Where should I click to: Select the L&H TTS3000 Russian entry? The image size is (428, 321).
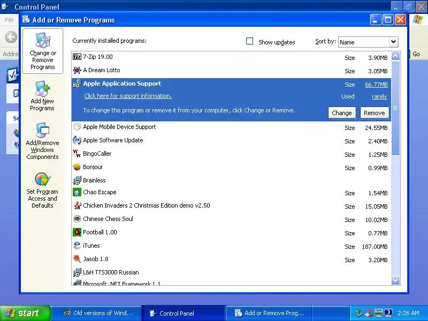point(231,272)
